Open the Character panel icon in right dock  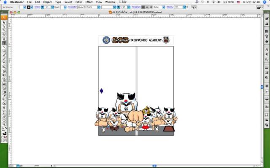coord(267,50)
